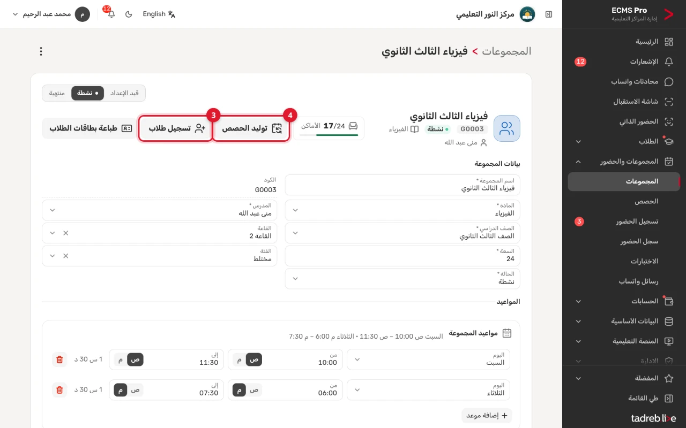
Task: Open the الحالة dropdown
Action: pos(402,279)
